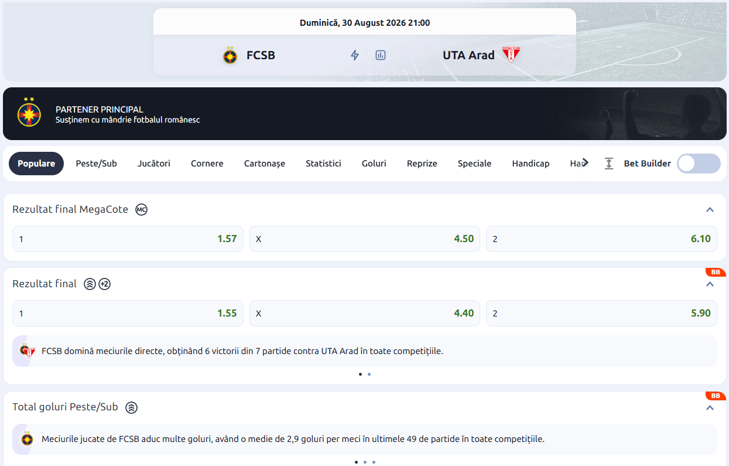729x466 pixels.
Task: Click the date Duminică, 30 August 2026 21:00
Action: click(x=365, y=23)
